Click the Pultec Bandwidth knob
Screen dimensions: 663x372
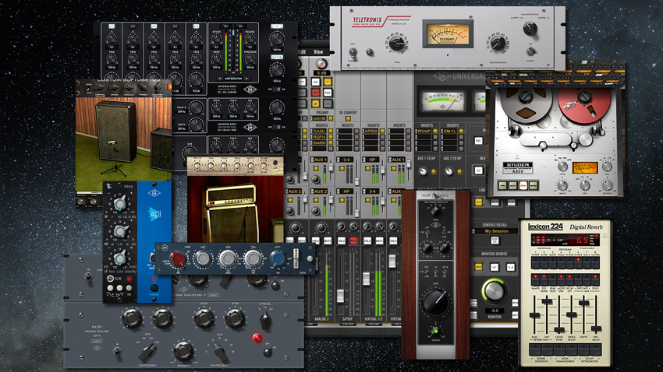183,351
